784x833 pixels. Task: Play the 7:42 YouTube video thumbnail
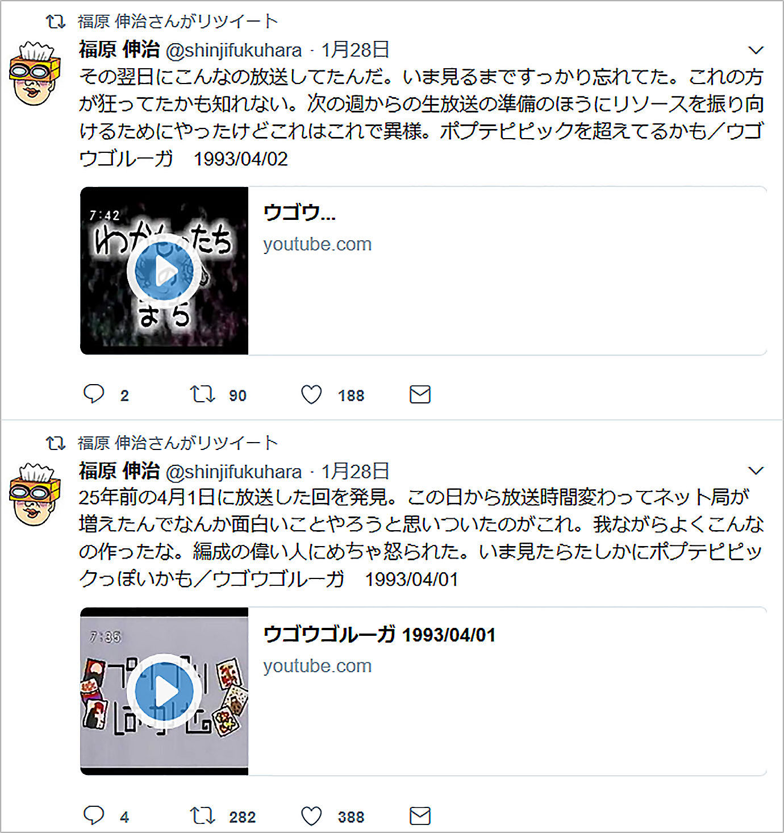(x=164, y=270)
